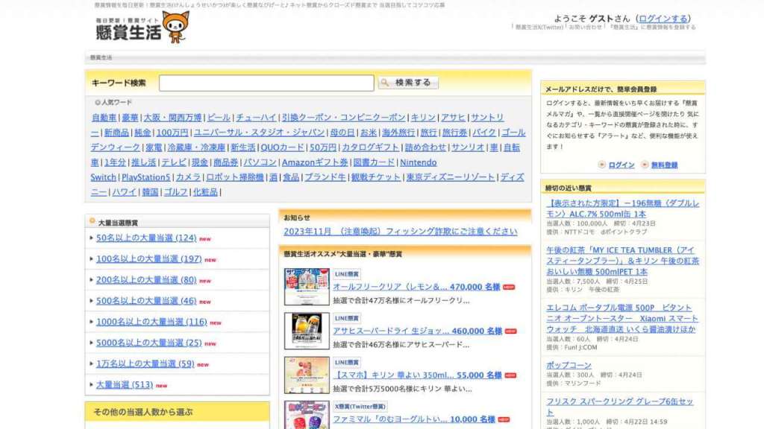
Task: Click the keyword search input field
Action: 266,83
